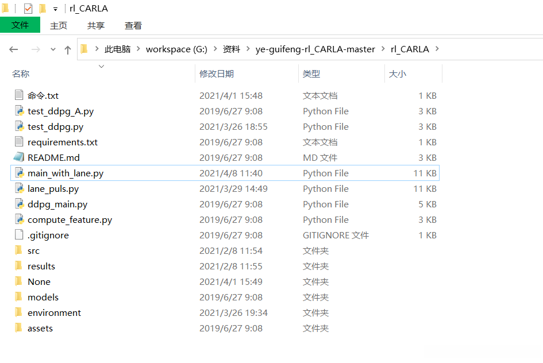Sort files by the 修改日期 column header
Image resolution: width=543 pixels, height=363 pixels.
coord(217,74)
